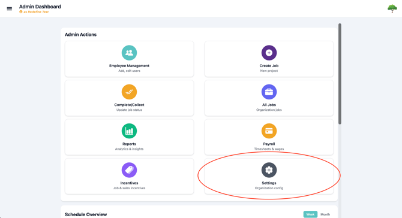
Task: Click the Reports bar chart icon
Action: [129, 131]
